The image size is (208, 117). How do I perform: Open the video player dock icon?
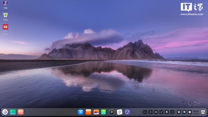click(x=112, y=112)
